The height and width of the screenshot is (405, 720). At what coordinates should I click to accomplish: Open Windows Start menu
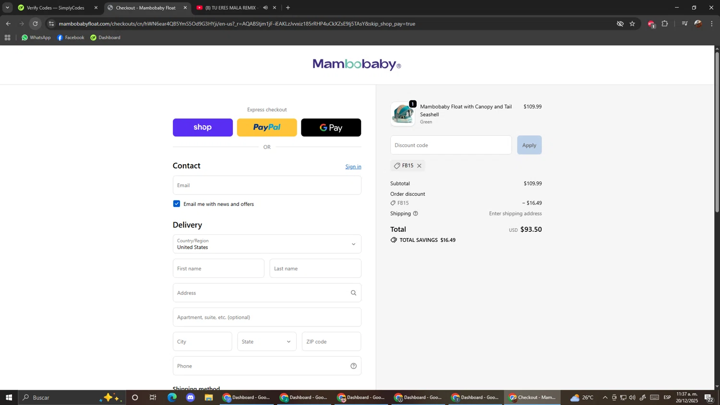pyautogui.click(x=9, y=398)
